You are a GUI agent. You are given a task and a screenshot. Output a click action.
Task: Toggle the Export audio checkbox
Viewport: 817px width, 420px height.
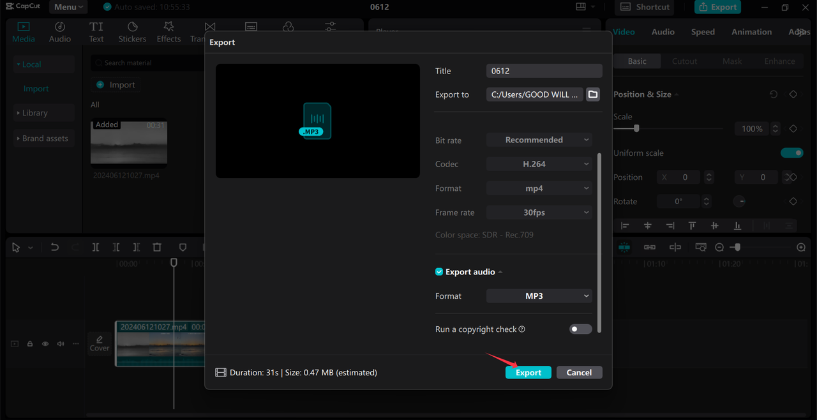pyautogui.click(x=439, y=272)
